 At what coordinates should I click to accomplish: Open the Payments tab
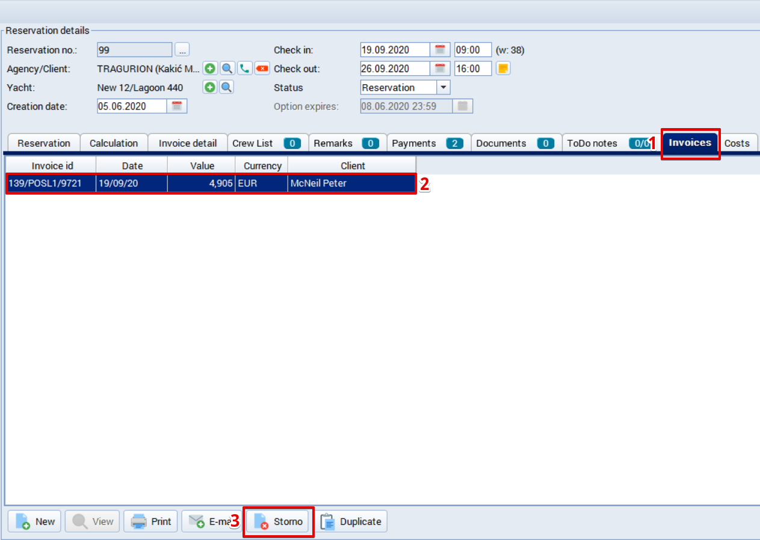point(428,143)
